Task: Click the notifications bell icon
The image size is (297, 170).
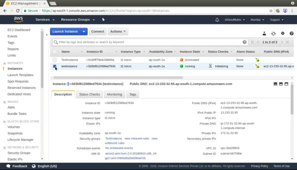Action: 217,20
